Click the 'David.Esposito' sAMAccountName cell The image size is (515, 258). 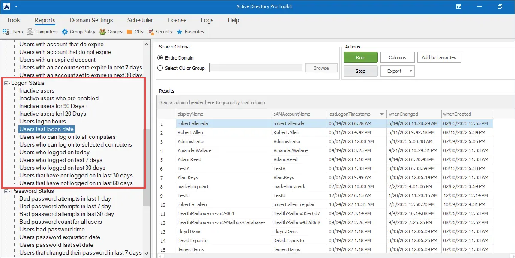tap(299, 240)
